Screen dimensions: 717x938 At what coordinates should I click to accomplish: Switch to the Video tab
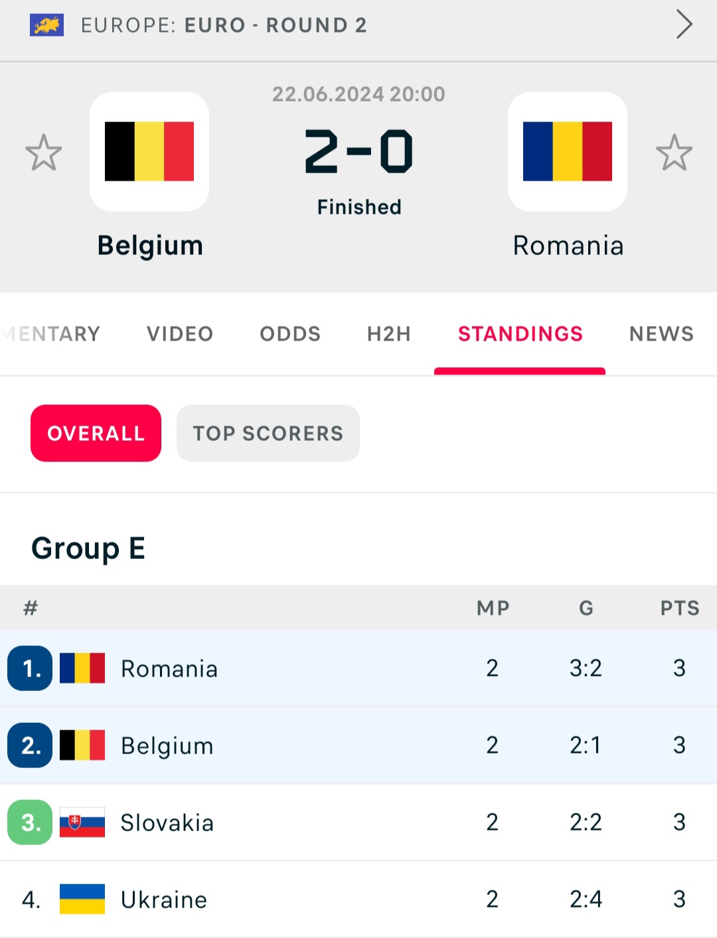tap(180, 334)
